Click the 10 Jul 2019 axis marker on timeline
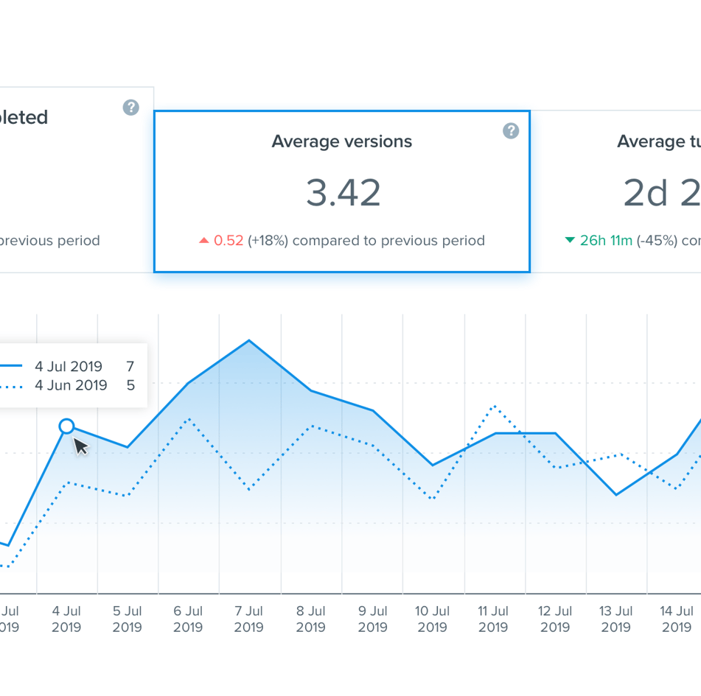 (x=431, y=619)
